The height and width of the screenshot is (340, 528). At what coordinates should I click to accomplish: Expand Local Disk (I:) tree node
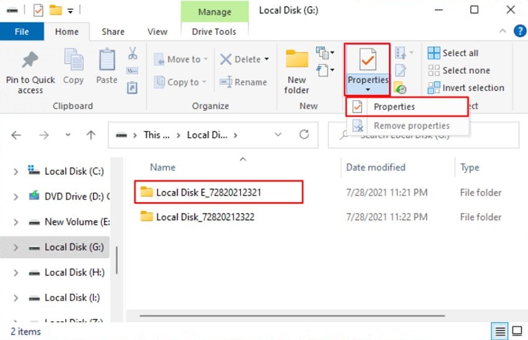point(16,298)
